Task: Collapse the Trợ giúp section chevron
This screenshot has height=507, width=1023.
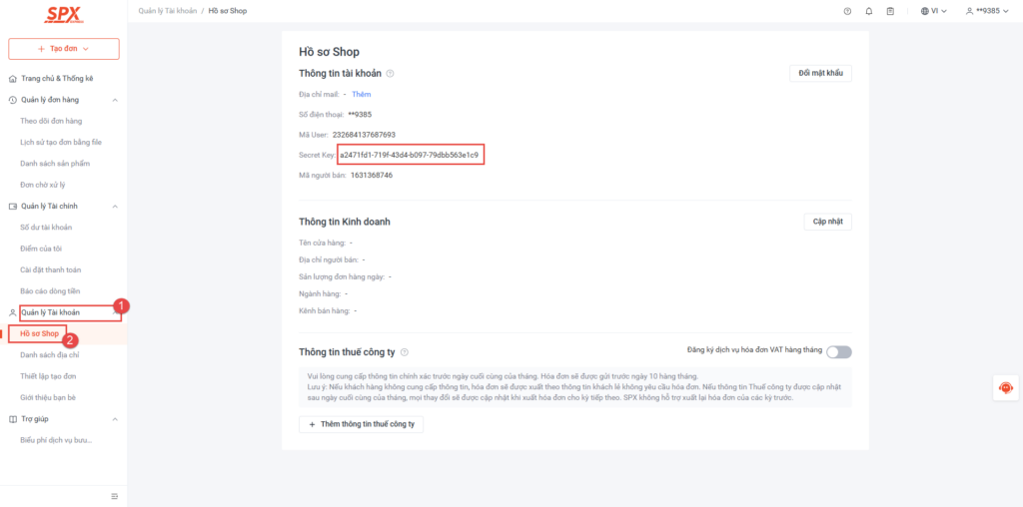Action: (x=115, y=419)
